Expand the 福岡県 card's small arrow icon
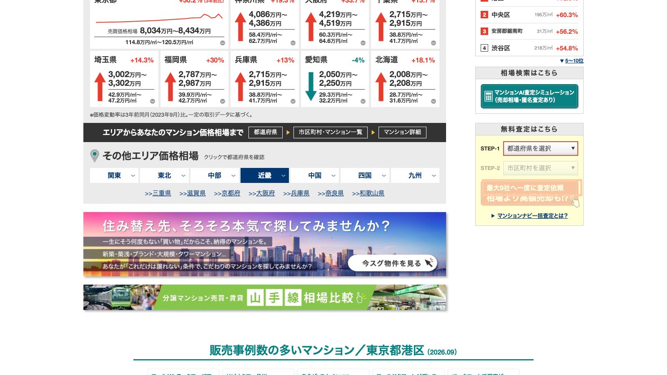 coord(223,101)
